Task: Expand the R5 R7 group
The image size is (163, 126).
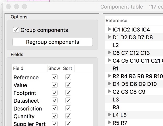Action: click(110, 122)
